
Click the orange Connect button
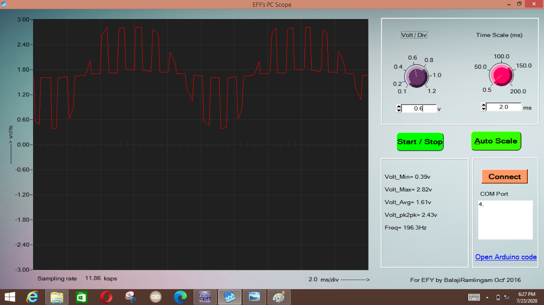(505, 176)
